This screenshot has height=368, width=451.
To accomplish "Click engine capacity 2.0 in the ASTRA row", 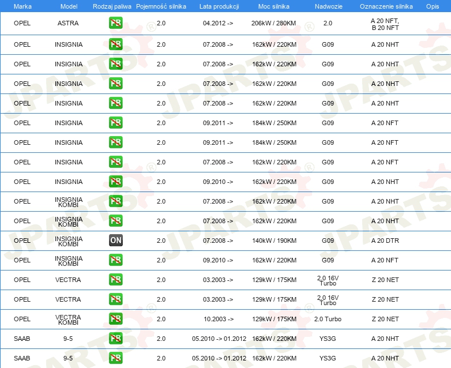I will click(161, 23).
